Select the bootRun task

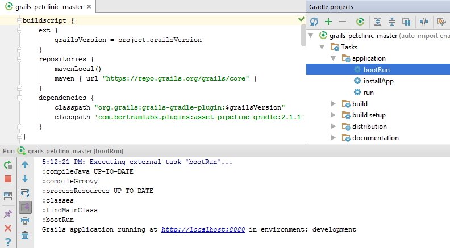pyautogui.click(x=378, y=69)
